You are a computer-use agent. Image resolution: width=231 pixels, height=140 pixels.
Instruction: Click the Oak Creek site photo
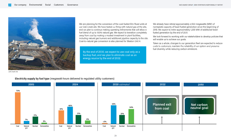[42, 43]
